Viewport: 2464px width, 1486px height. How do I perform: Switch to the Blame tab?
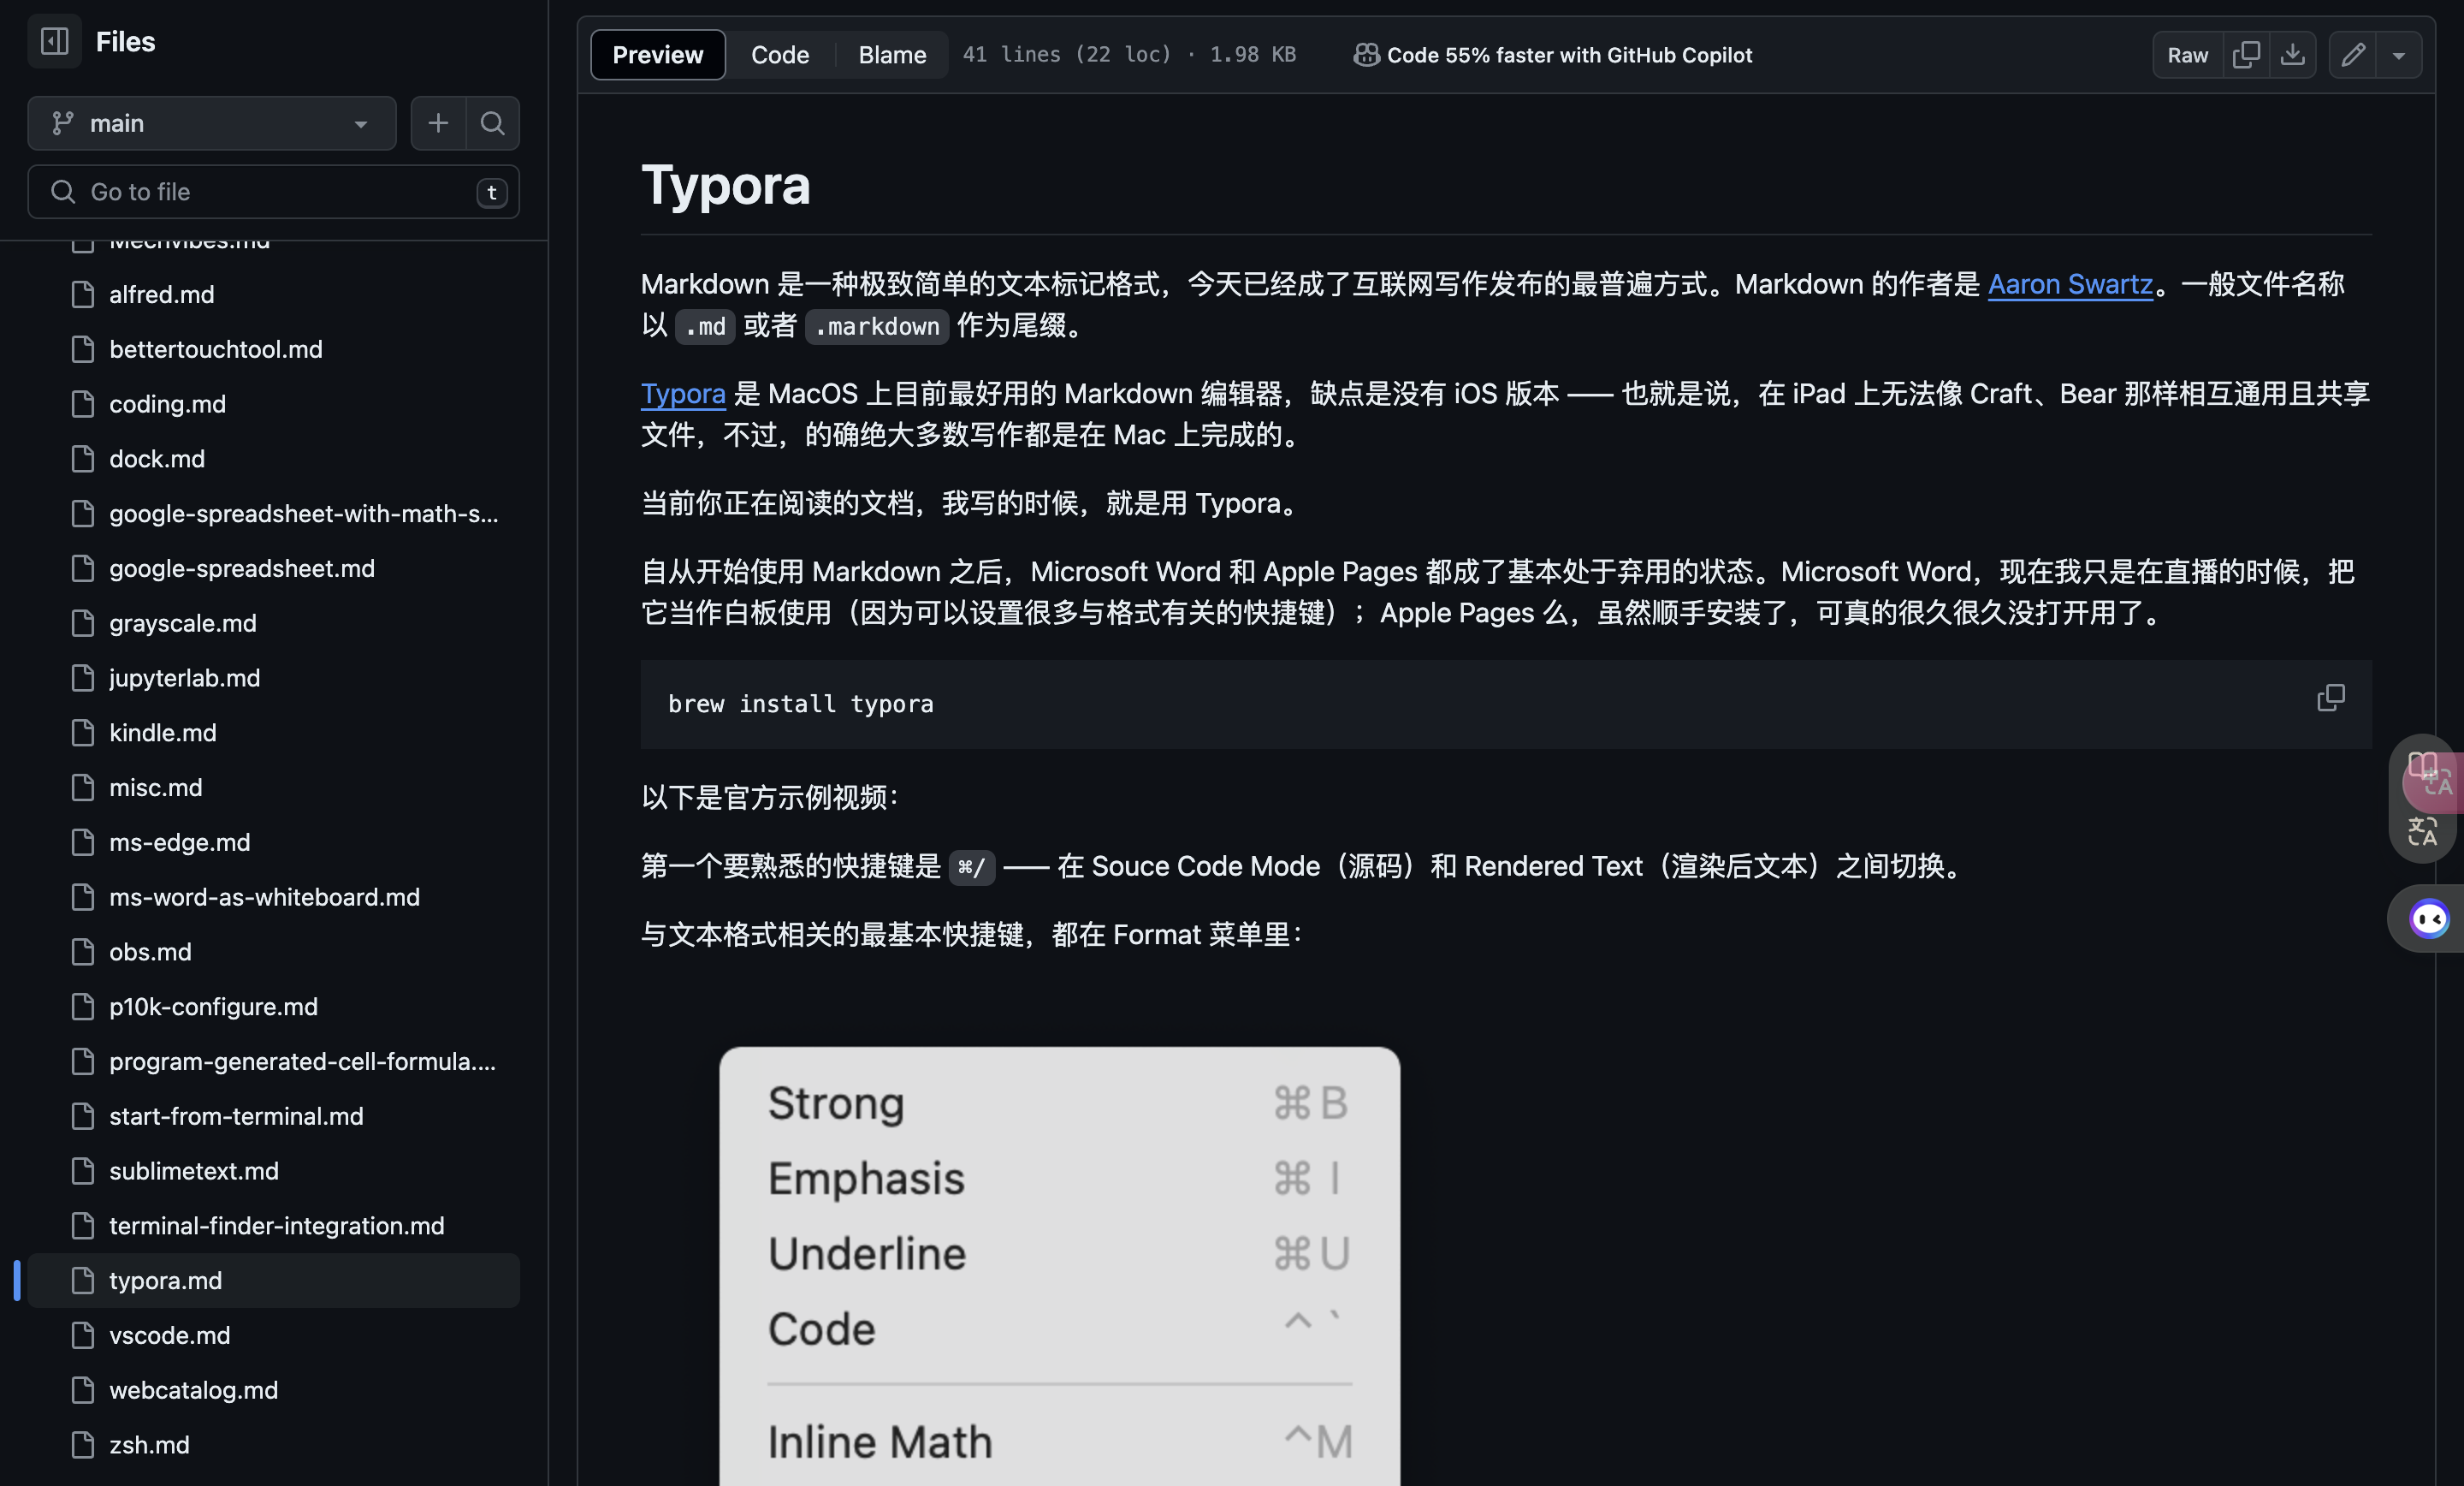[x=892, y=55]
